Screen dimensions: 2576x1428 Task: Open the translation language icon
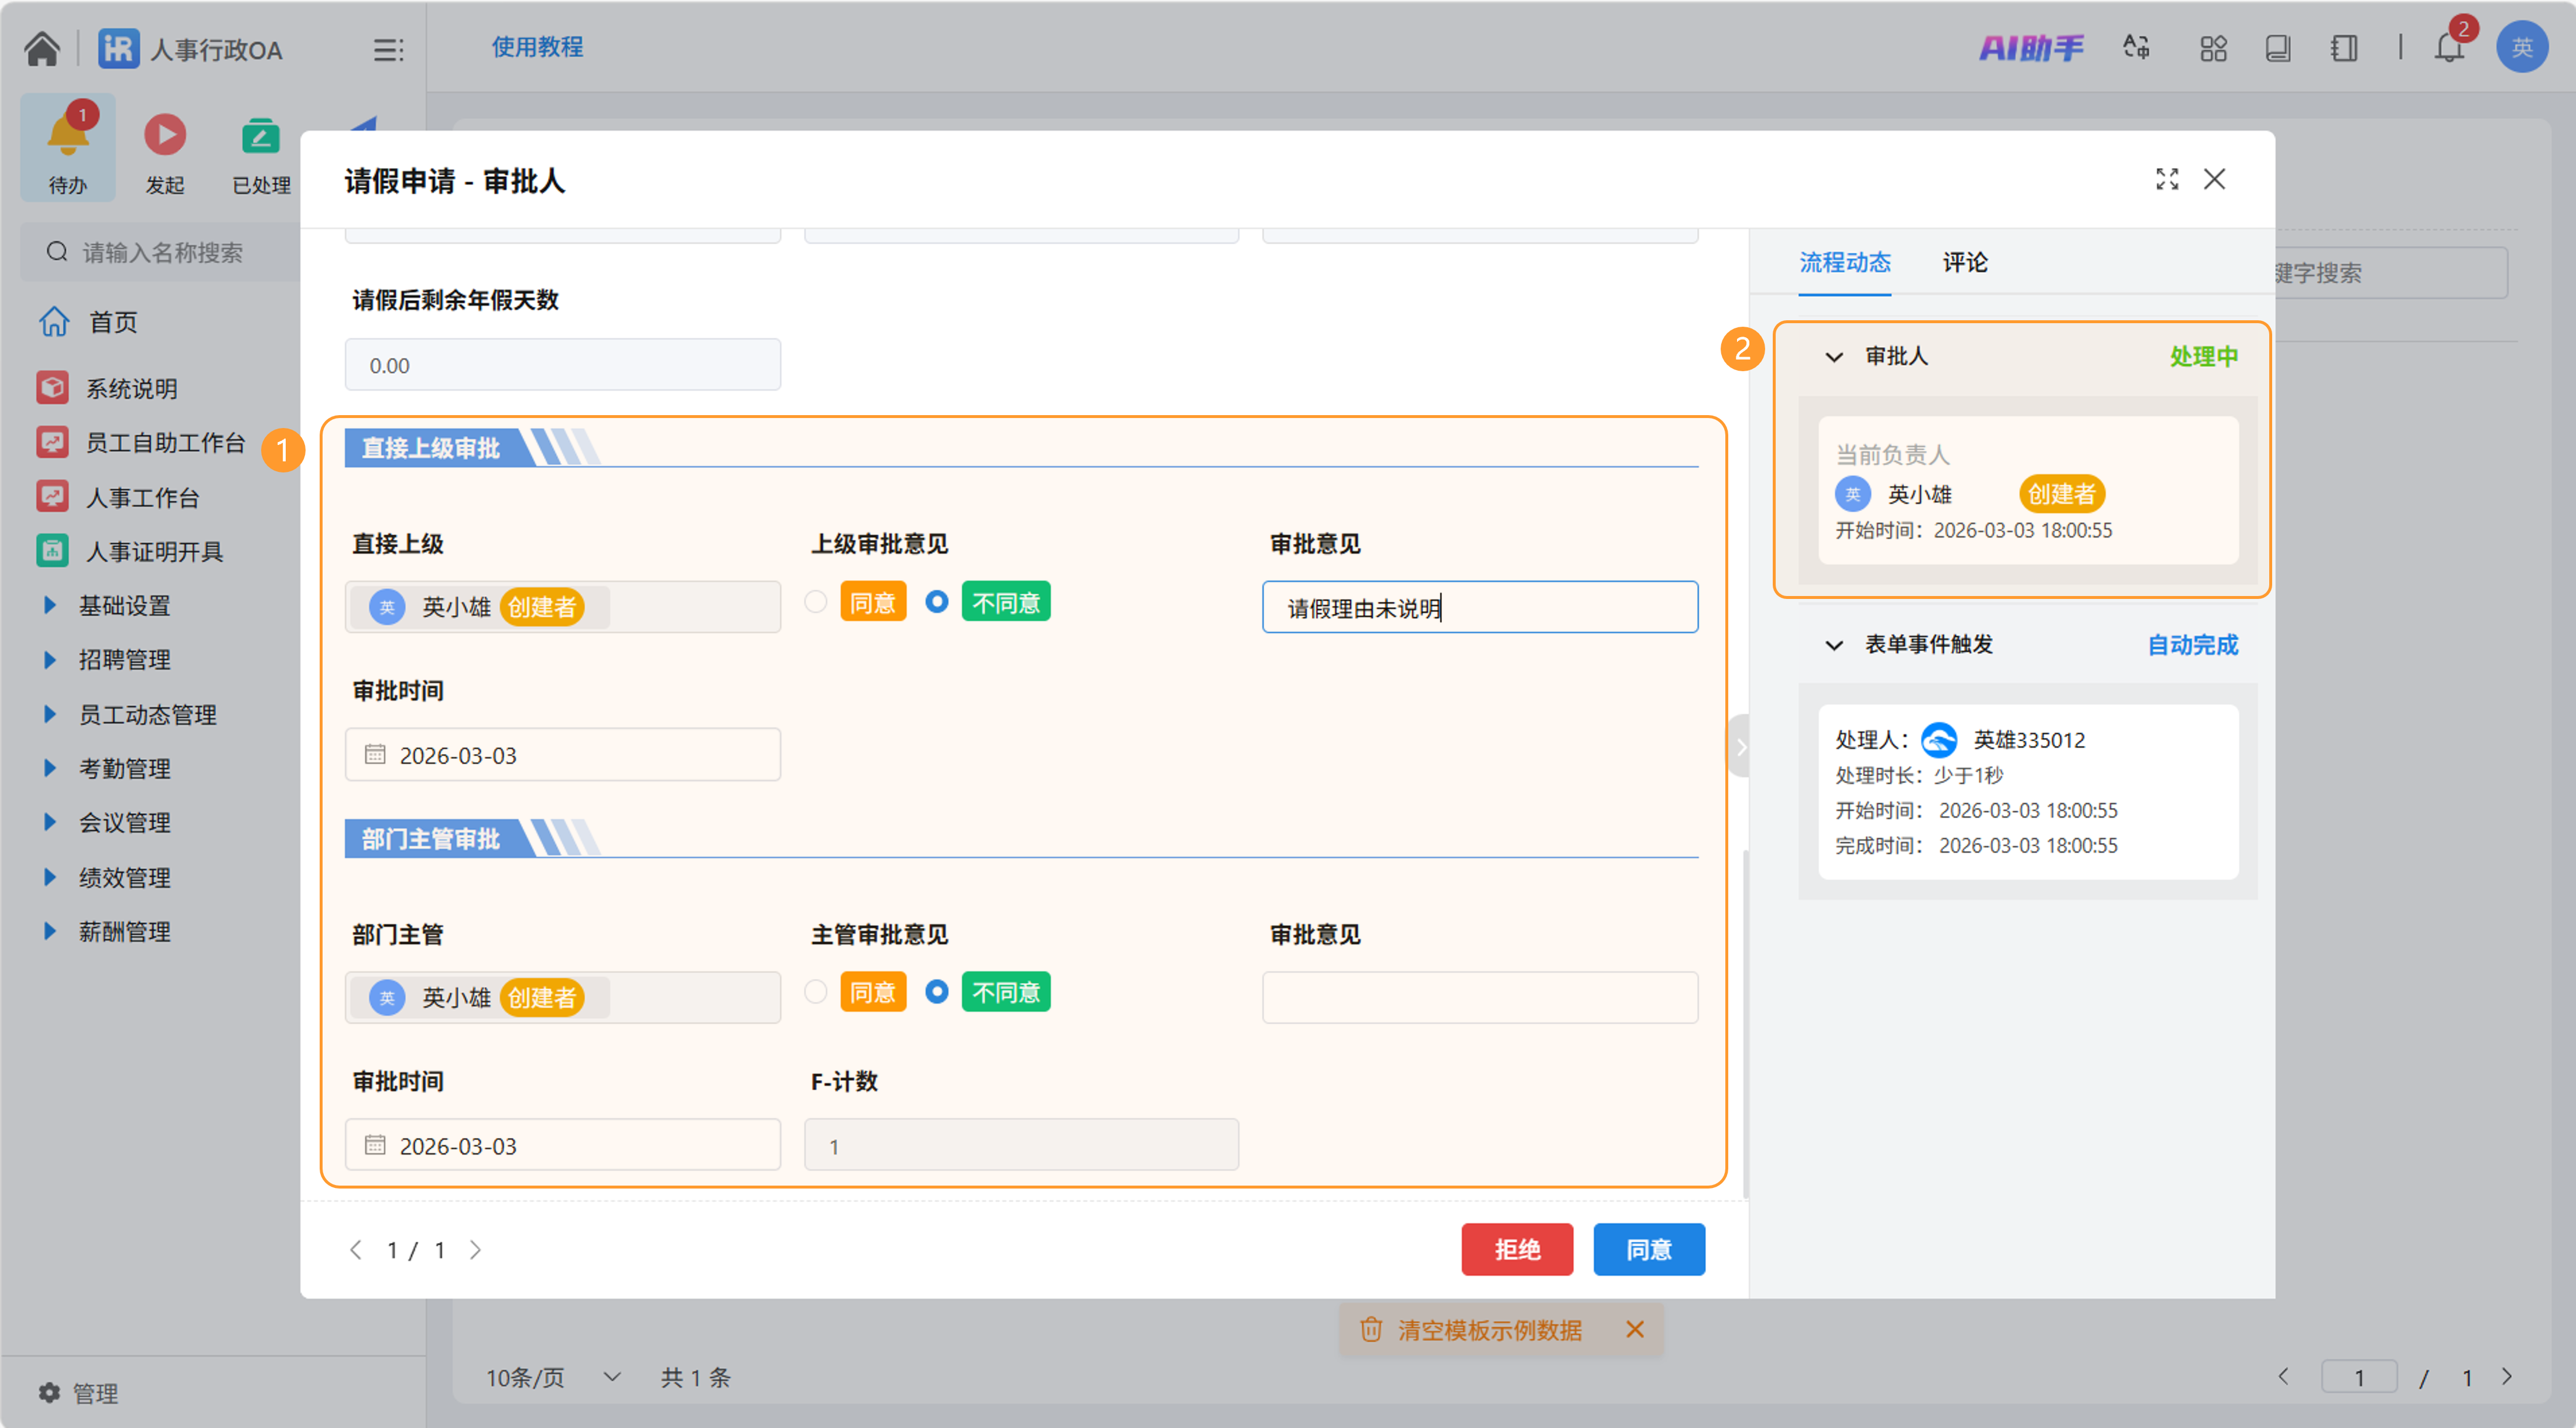click(x=2136, y=48)
